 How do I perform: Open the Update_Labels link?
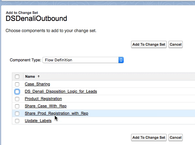(38, 121)
